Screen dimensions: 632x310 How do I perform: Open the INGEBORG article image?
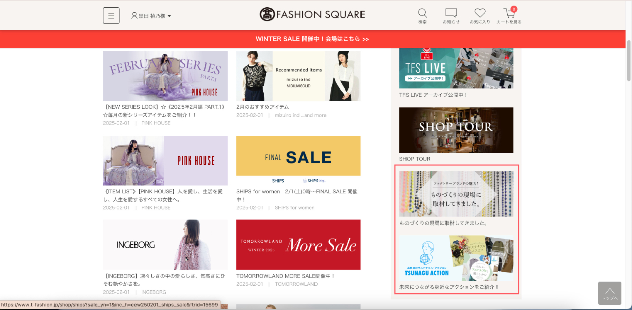coord(165,245)
